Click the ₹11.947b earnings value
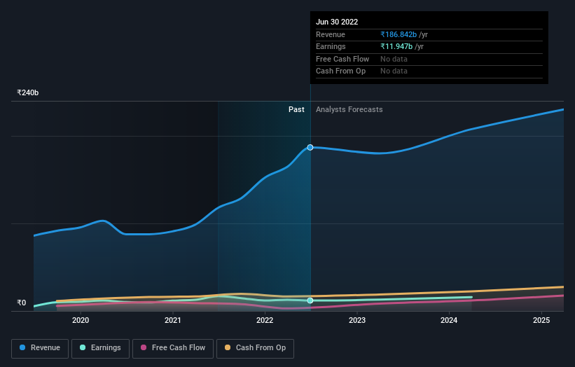The height and width of the screenshot is (367, 575). tap(396, 46)
